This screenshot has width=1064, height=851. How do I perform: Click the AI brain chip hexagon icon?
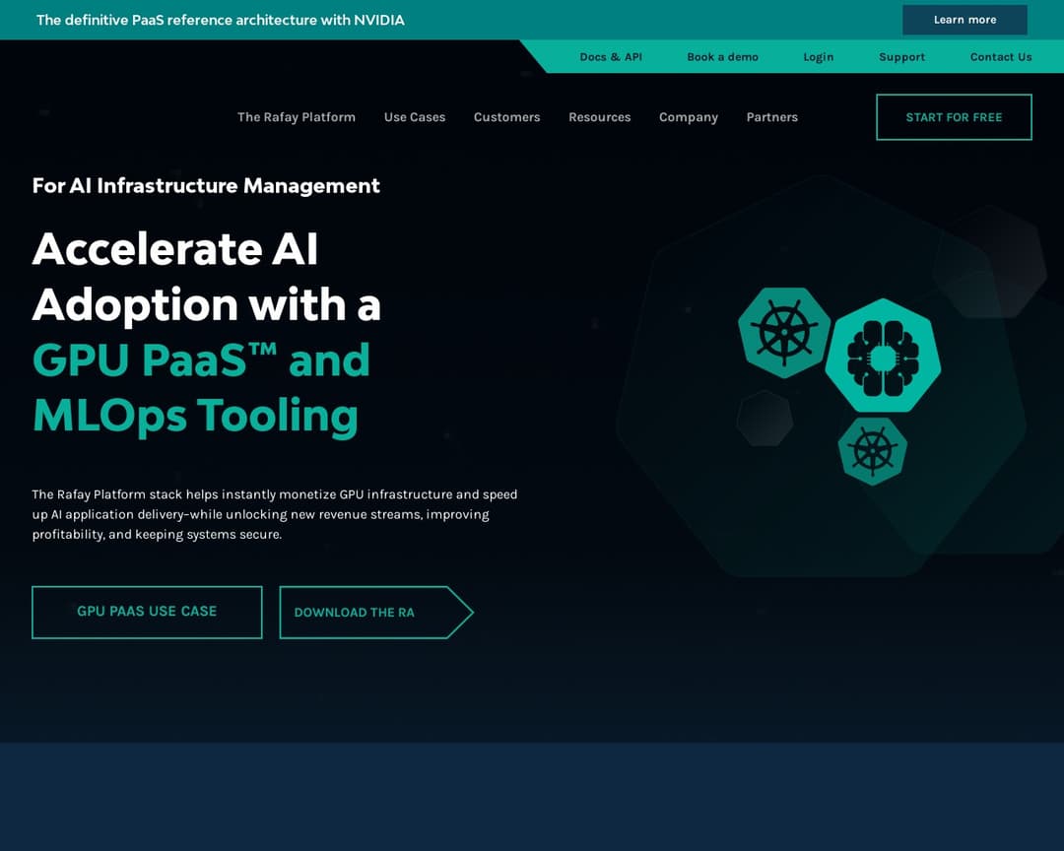tap(883, 357)
